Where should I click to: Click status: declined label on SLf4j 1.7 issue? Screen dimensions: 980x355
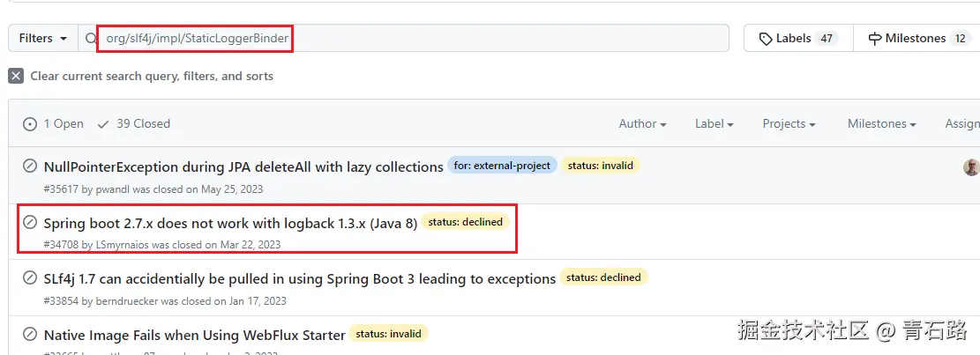pyautogui.click(x=603, y=277)
